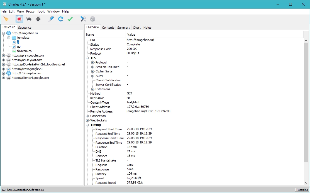Open the View menu
310x193 pixels.
tap(20, 11)
